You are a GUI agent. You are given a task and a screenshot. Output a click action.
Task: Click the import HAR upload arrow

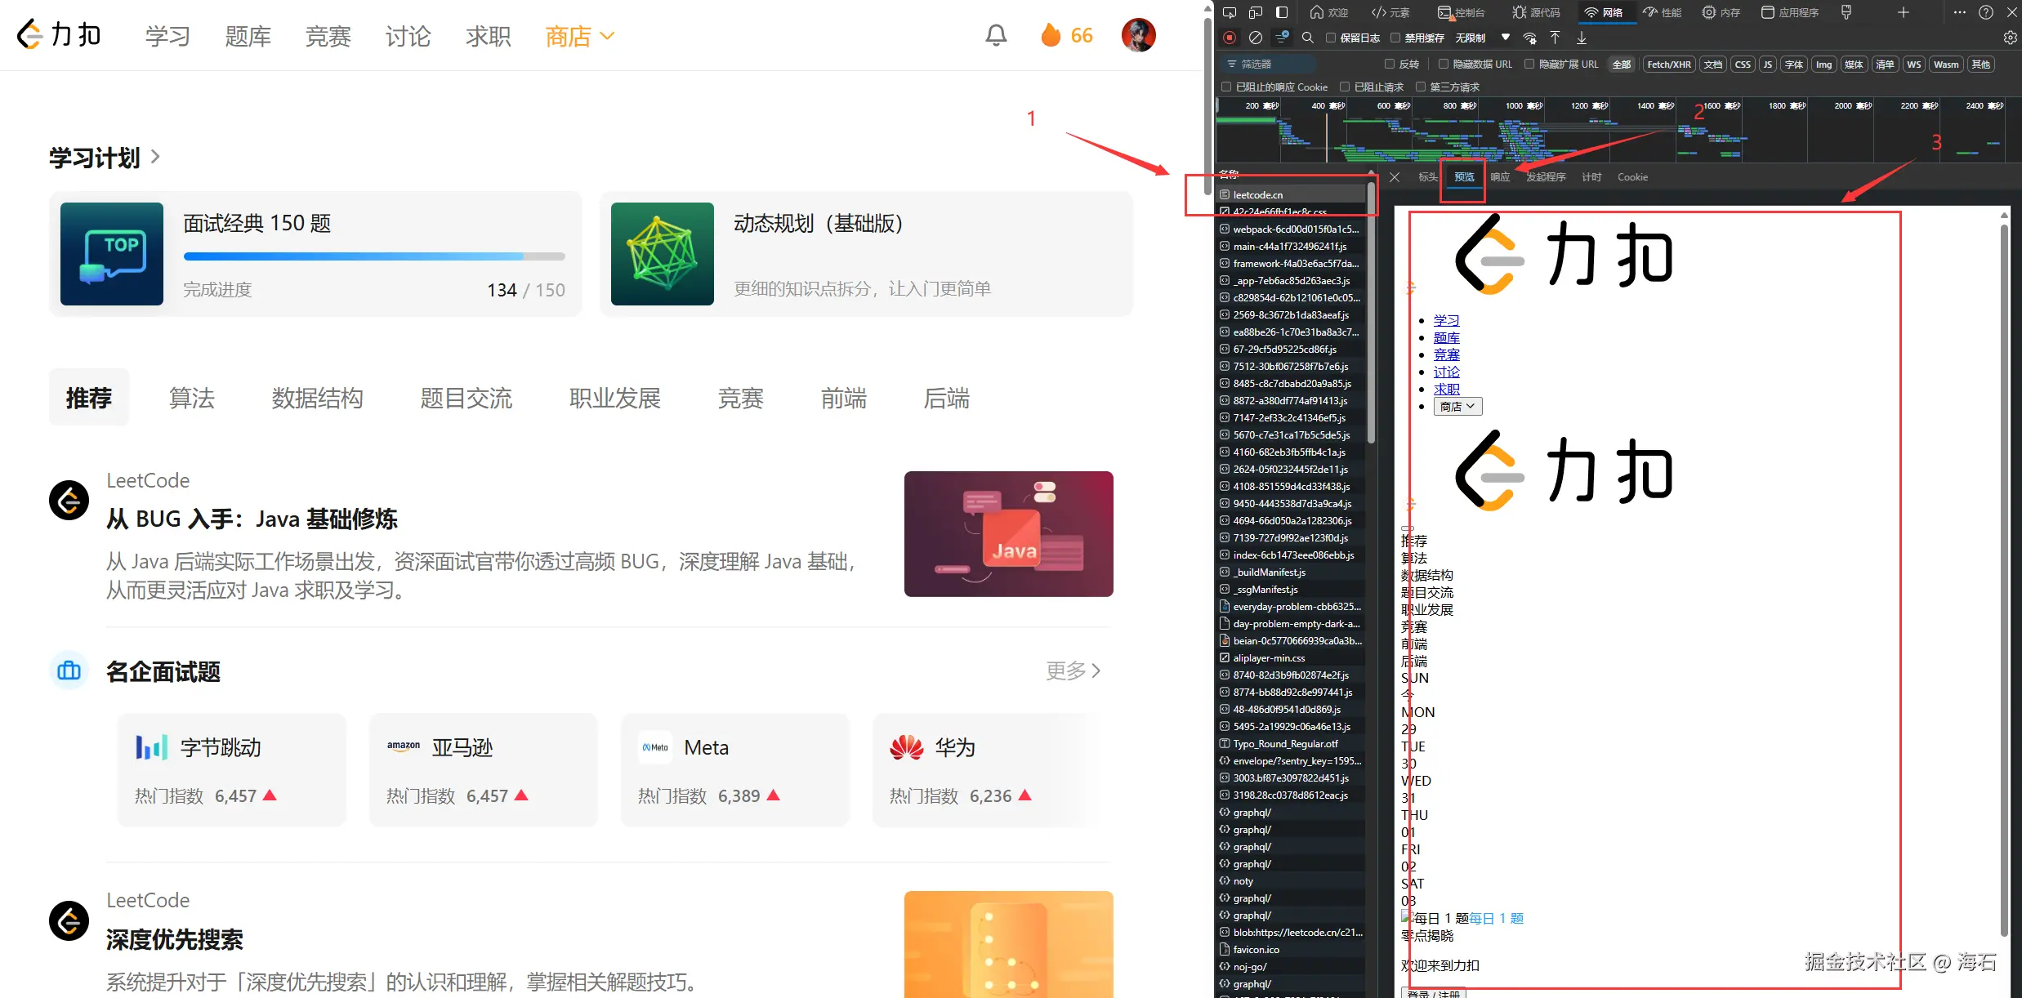pyautogui.click(x=1555, y=38)
